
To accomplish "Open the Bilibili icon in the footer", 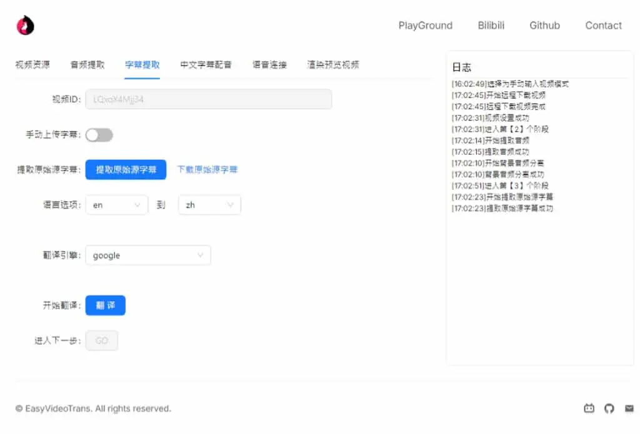I will tap(589, 408).
